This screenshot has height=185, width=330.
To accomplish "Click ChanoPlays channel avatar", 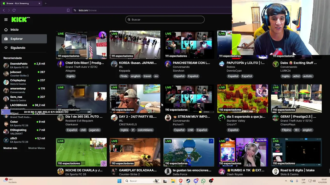I will tap(276, 118).
